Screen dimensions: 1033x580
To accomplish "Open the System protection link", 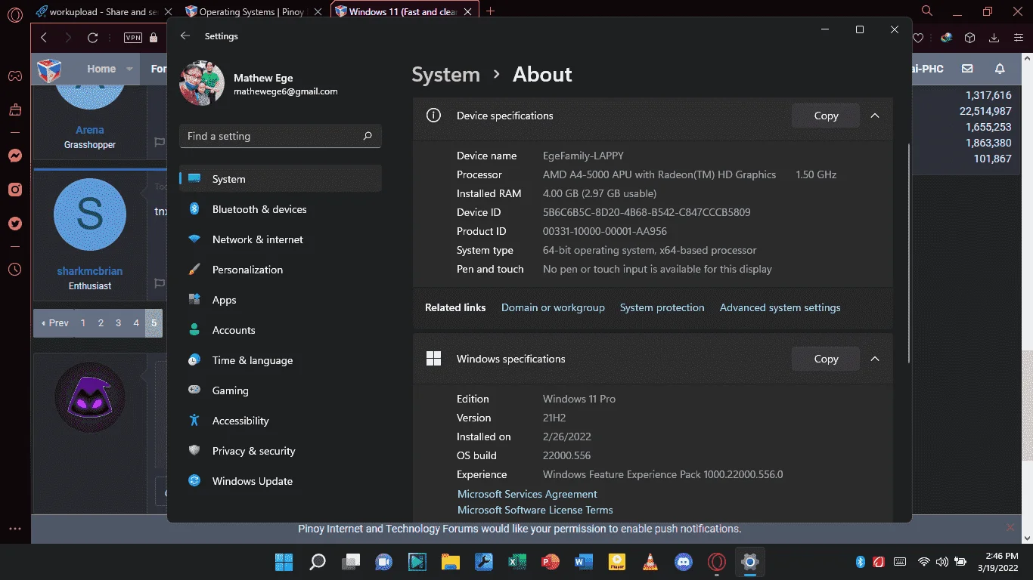I will [x=662, y=307].
